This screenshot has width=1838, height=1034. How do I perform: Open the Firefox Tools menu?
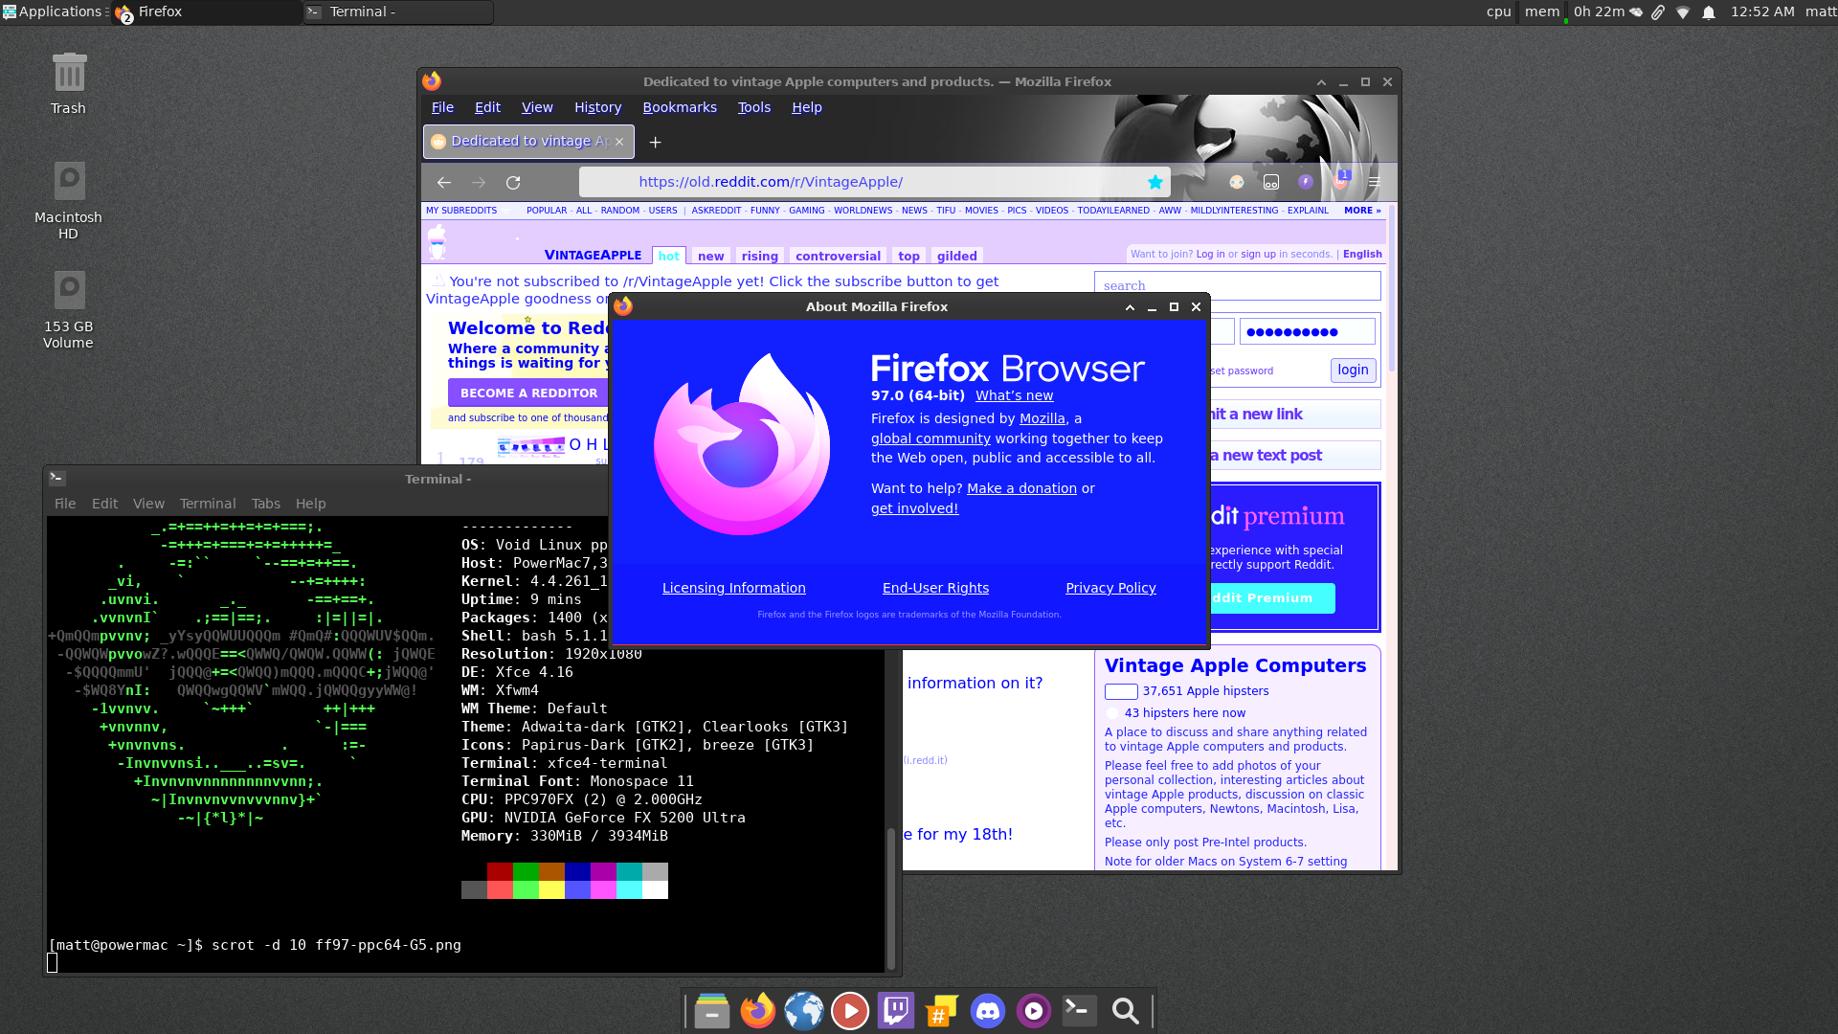754,107
